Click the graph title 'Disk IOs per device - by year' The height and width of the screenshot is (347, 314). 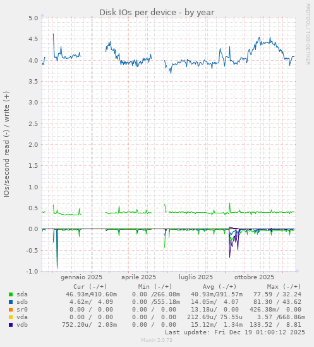pos(157,13)
